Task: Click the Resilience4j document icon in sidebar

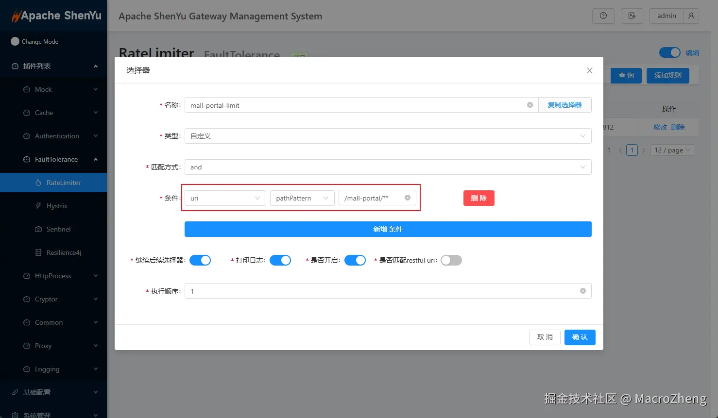Action: click(38, 252)
